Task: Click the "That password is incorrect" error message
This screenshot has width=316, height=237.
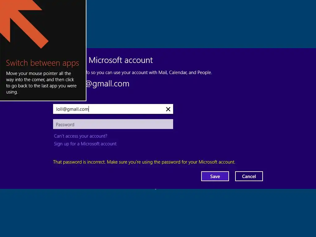Action: (144, 162)
